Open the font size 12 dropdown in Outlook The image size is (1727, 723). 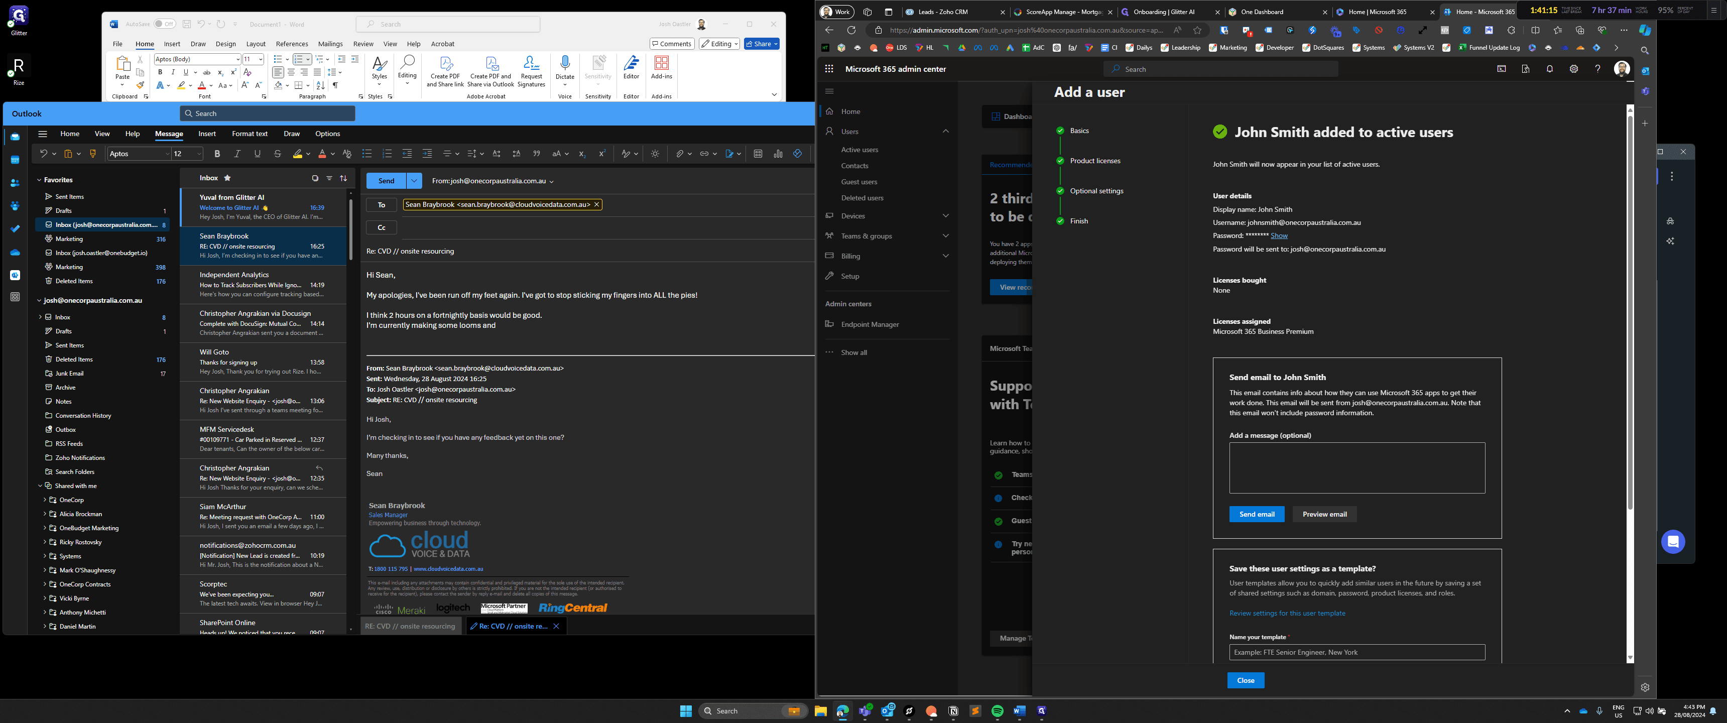coord(198,154)
